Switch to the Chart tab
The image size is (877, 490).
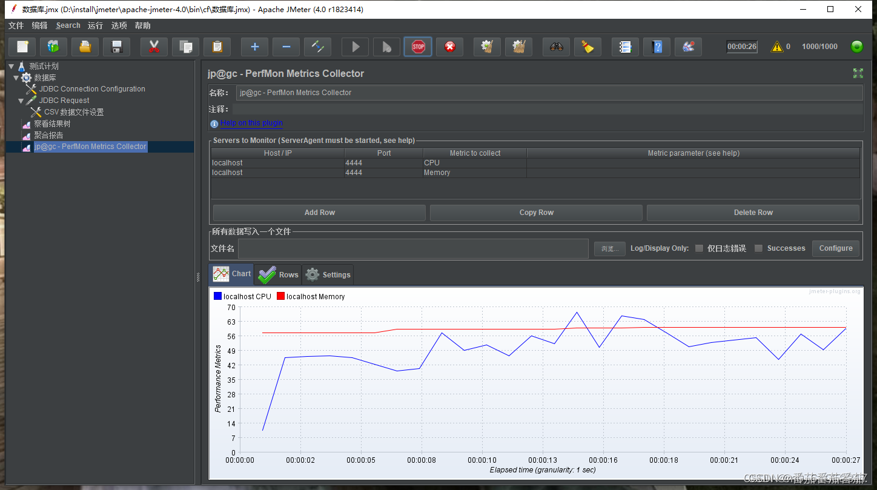coord(231,274)
